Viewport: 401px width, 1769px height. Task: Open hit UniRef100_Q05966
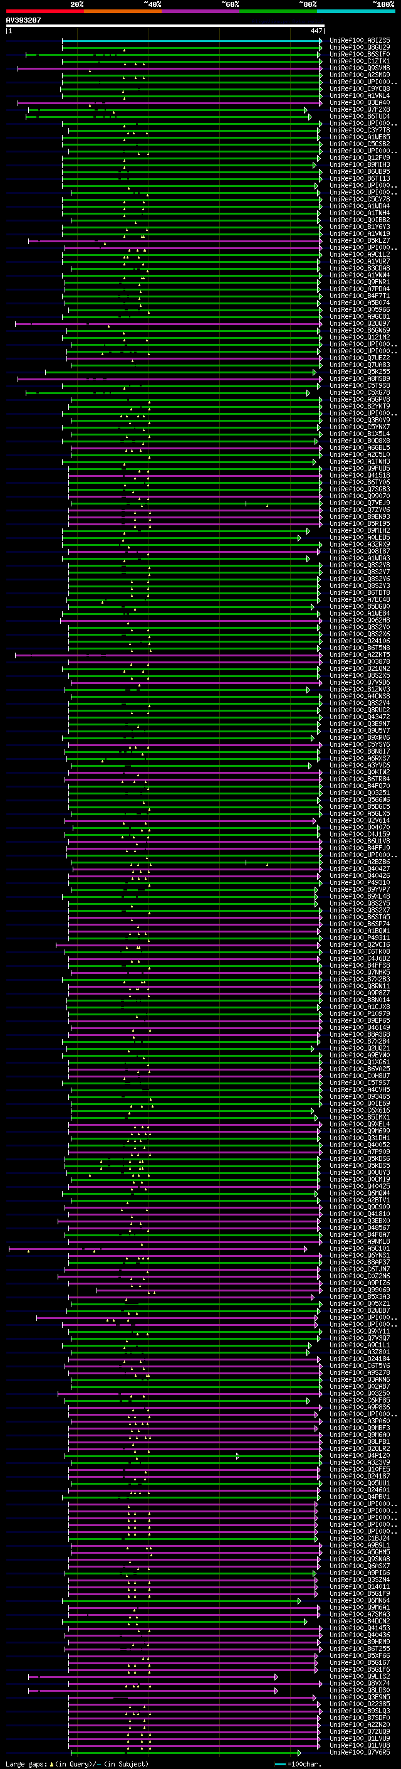click(x=360, y=310)
